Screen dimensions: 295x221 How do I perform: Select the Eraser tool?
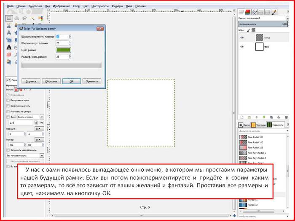(x=9, y=54)
